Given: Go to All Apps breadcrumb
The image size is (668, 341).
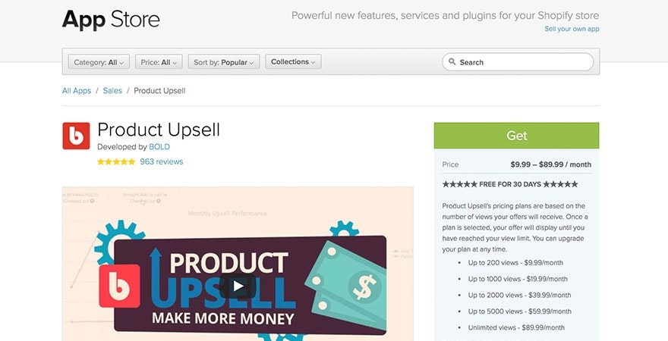Looking at the screenshot, I should [77, 91].
